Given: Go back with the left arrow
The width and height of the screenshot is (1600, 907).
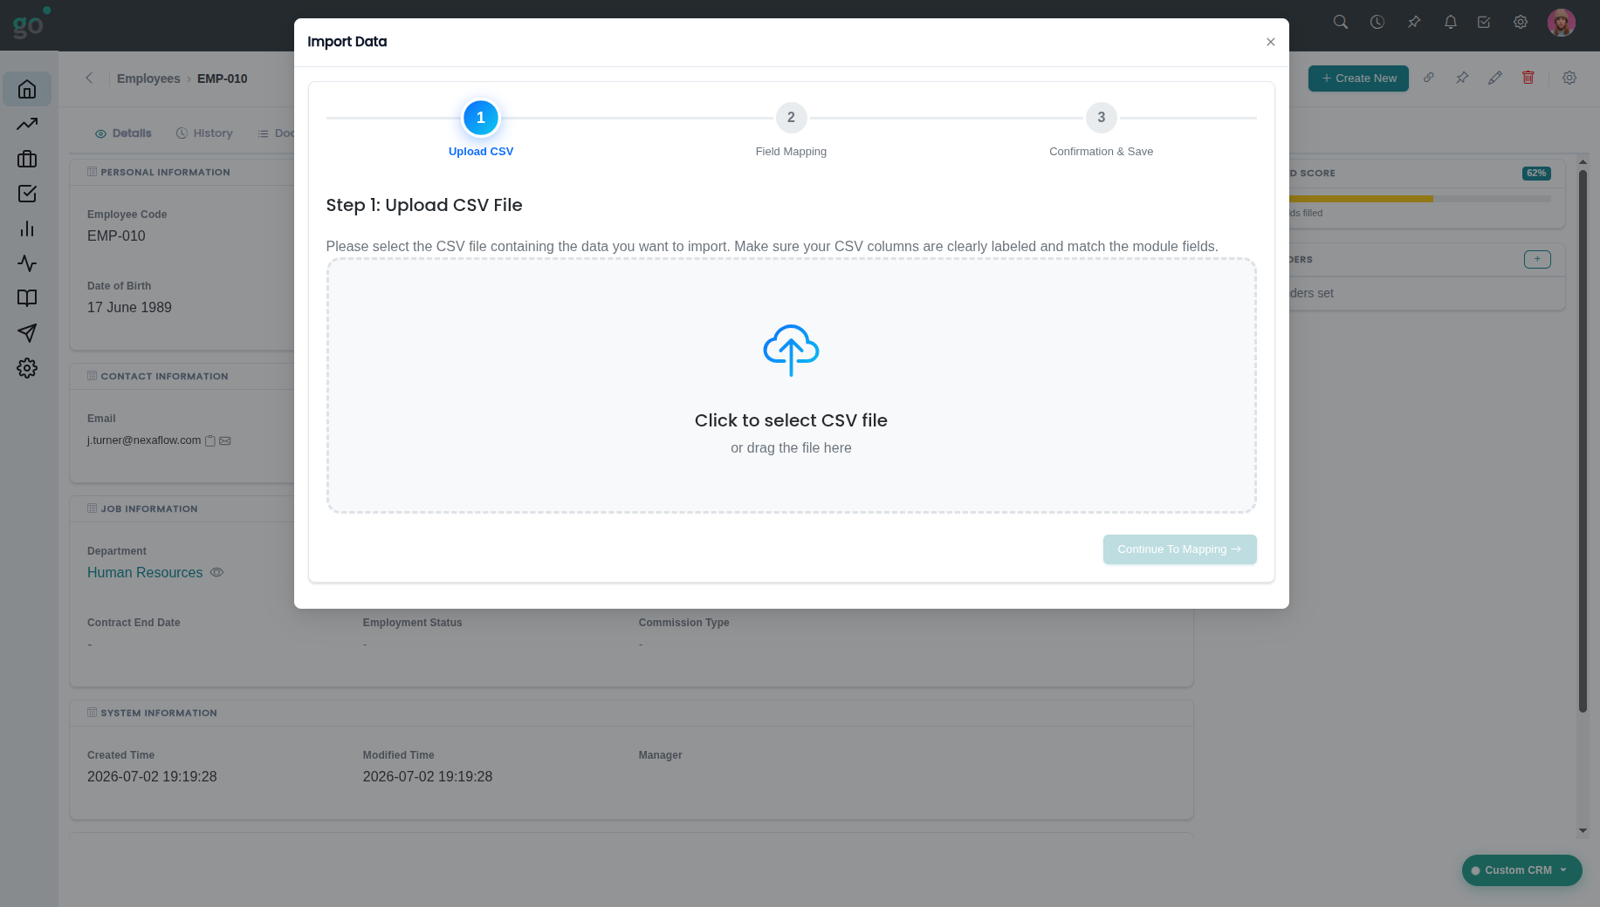Looking at the screenshot, I should (89, 78).
